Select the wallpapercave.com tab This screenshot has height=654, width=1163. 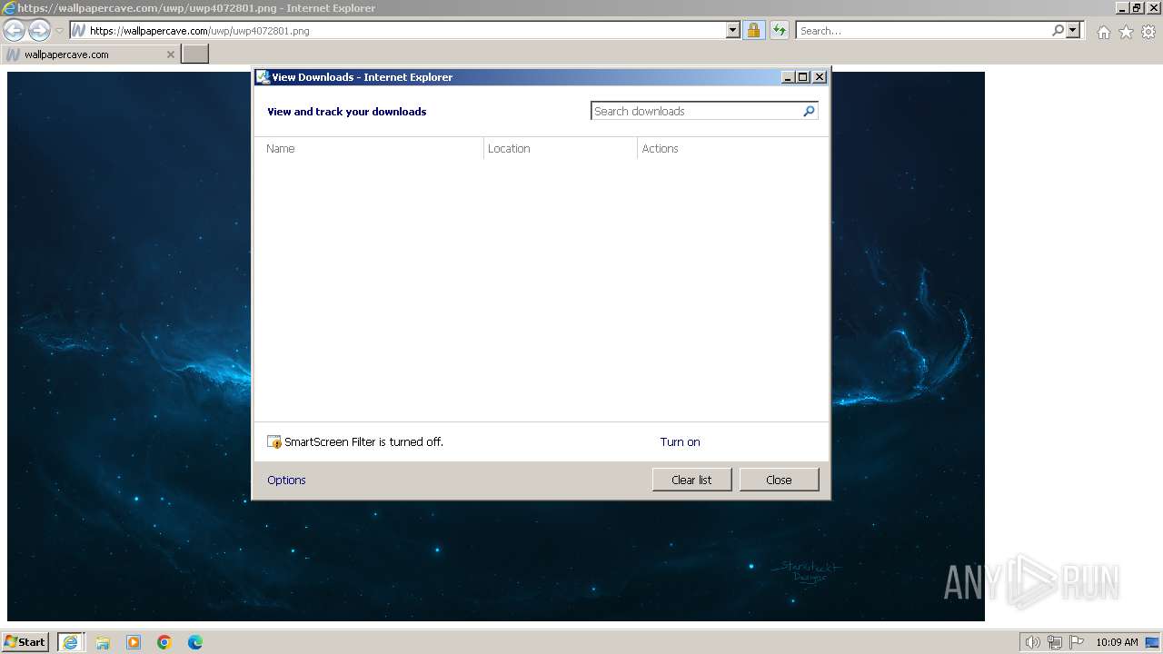pos(90,54)
